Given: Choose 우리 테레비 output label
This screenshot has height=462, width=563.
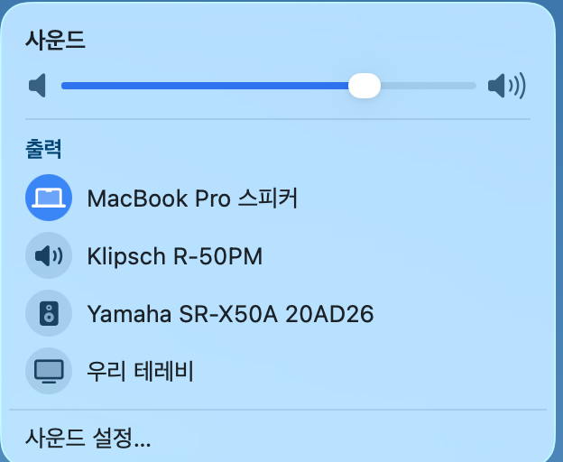Looking at the screenshot, I should (141, 371).
